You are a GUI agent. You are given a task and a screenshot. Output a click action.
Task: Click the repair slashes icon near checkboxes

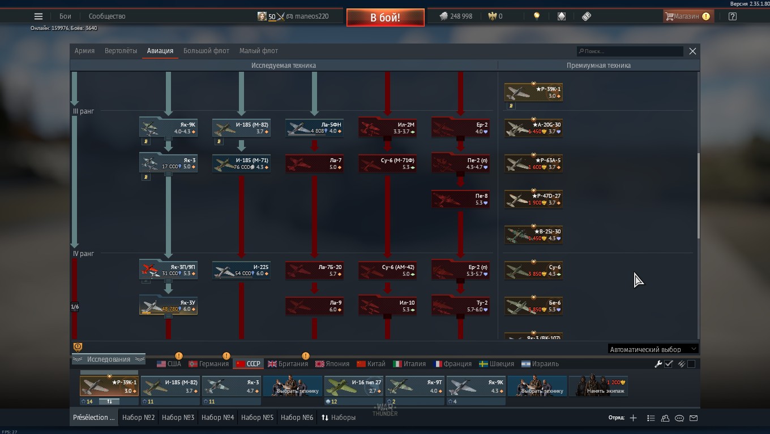681,364
